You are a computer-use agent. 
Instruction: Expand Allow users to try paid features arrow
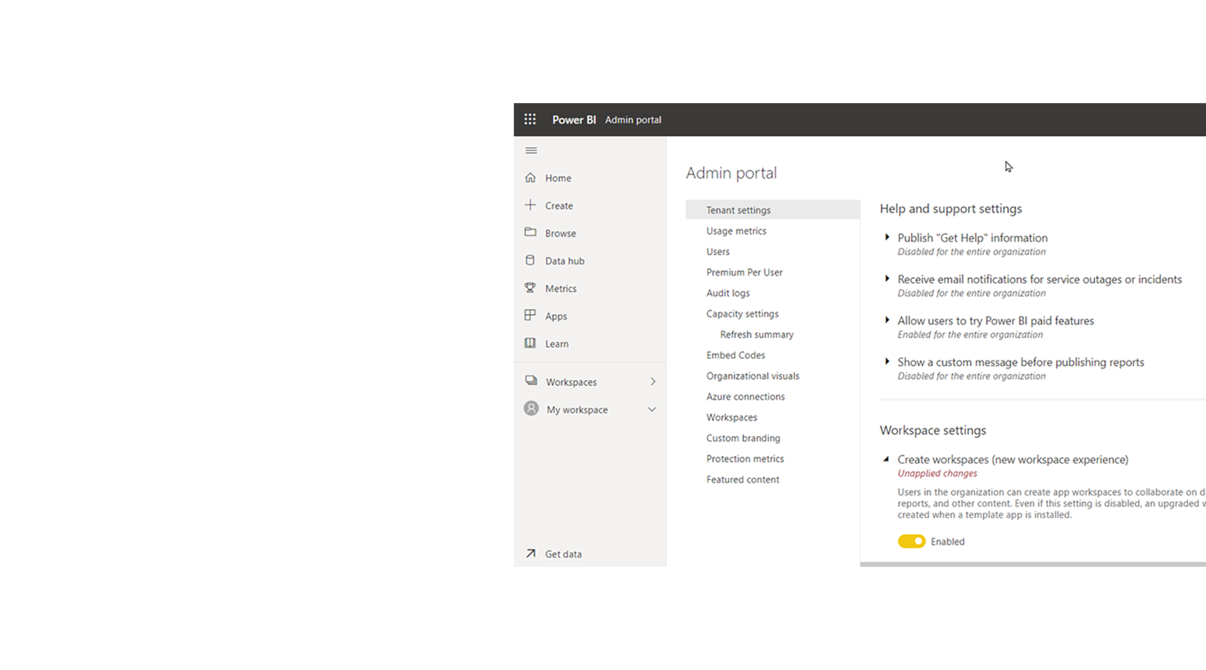click(887, 320)
